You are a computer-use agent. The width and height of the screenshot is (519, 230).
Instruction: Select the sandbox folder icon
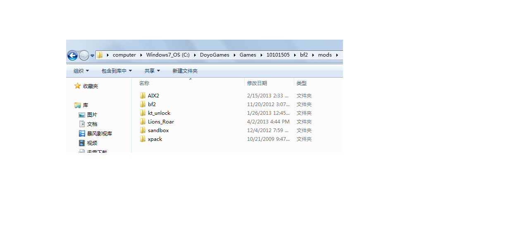143,130
